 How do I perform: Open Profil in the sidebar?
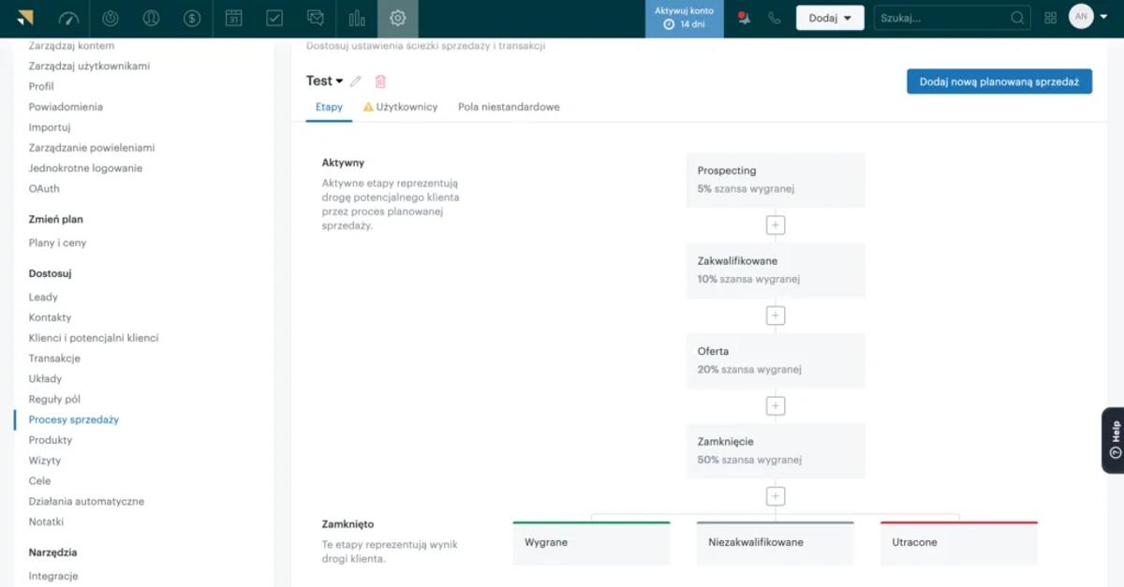click(x=41, y=86)
